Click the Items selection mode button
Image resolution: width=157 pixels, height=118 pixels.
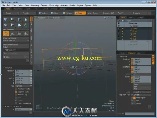point(80,13)
